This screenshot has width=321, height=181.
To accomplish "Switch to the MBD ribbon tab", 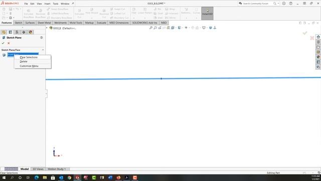I will [x=164, y=23].
